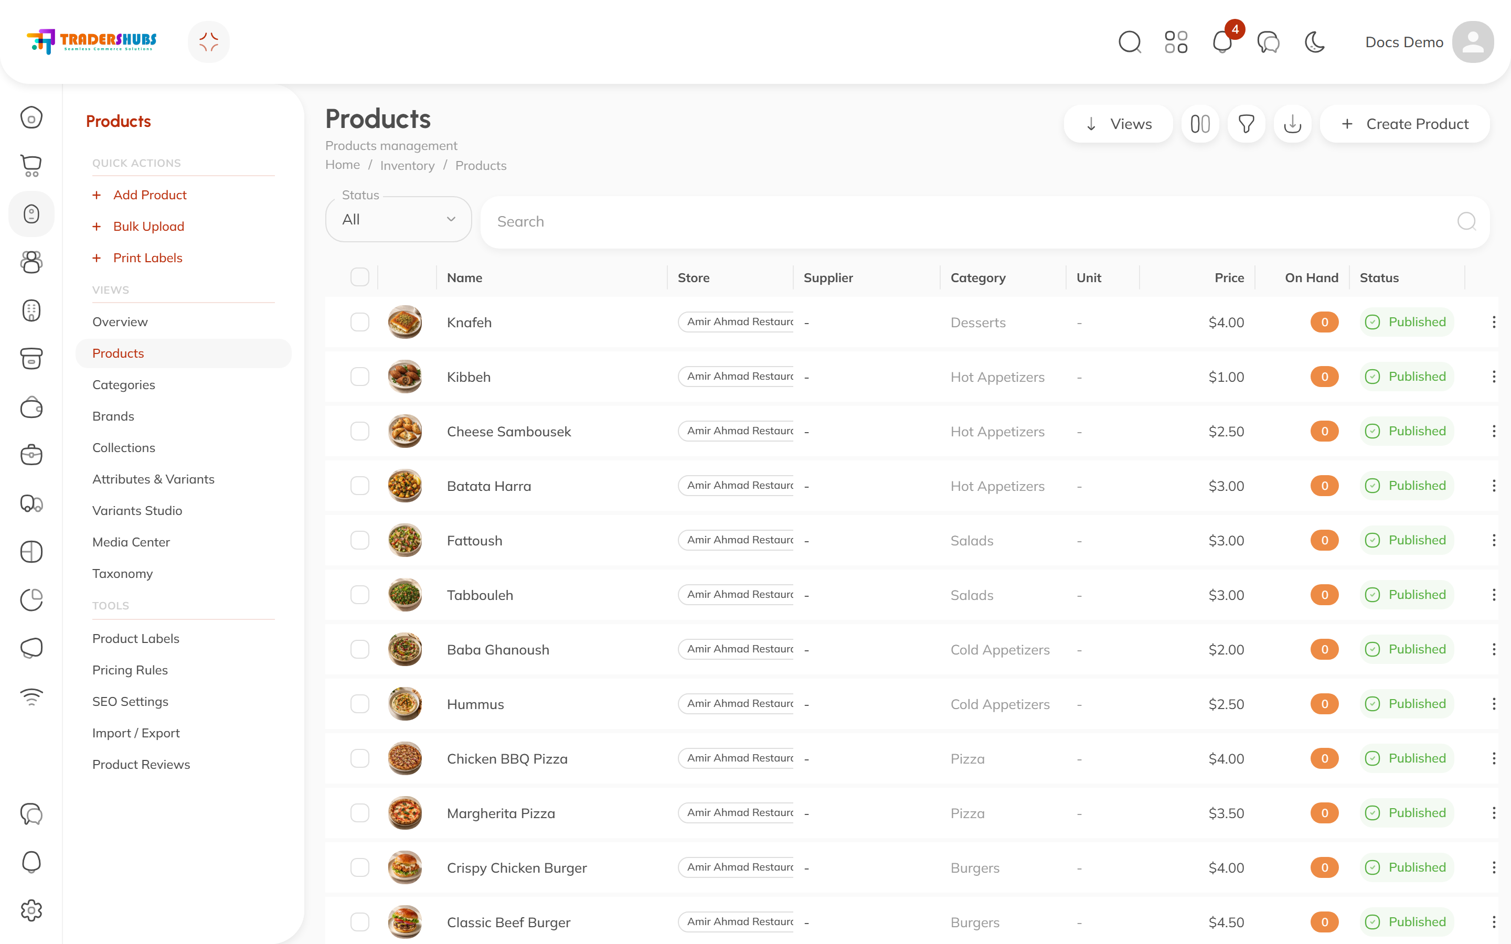Select the Knafeh row checkbox
Screen dimensions: 1511x944
tap(359, 322)
